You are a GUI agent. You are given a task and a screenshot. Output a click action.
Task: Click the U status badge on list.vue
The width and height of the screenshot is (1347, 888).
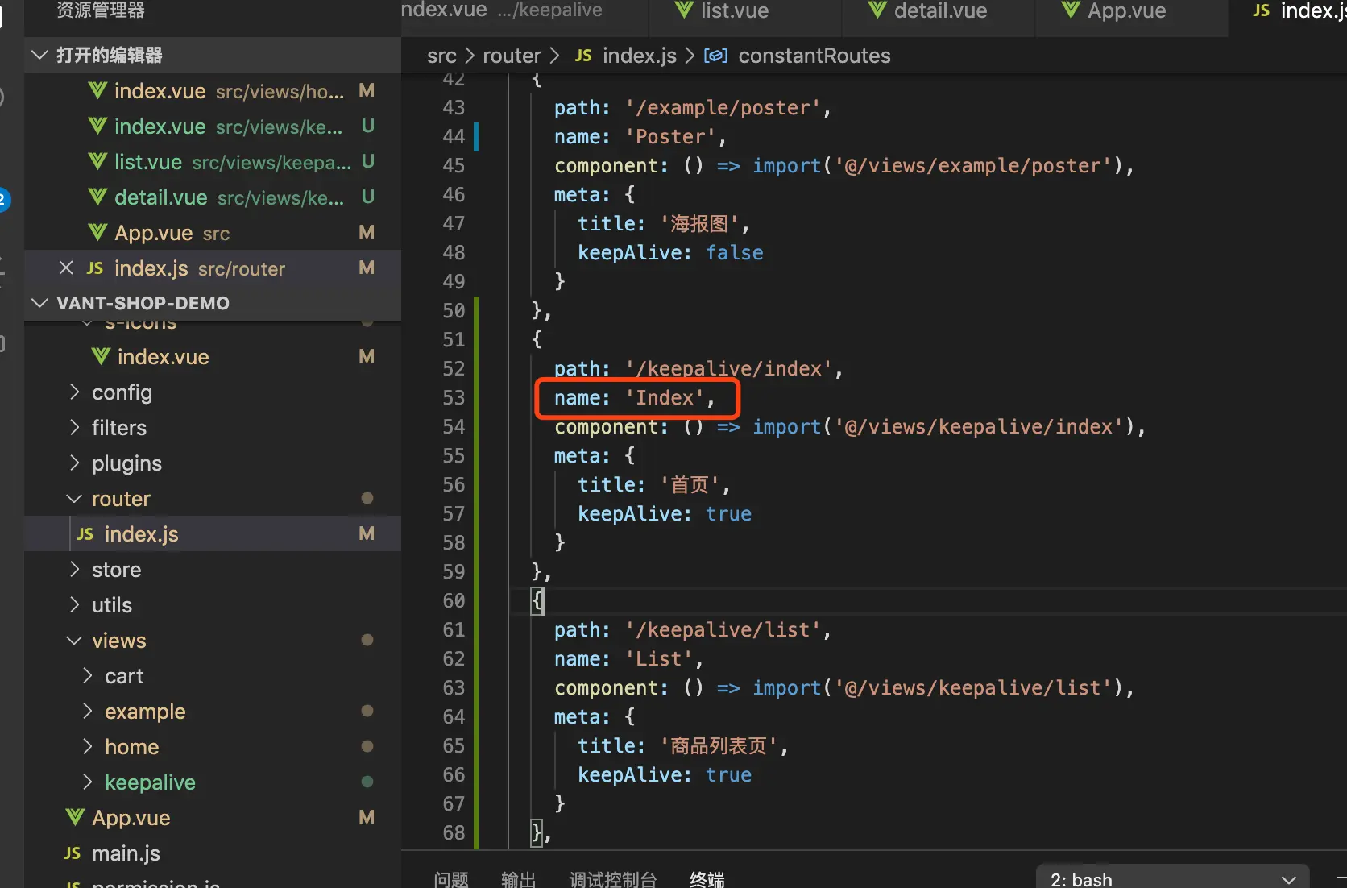click(367, 161)
